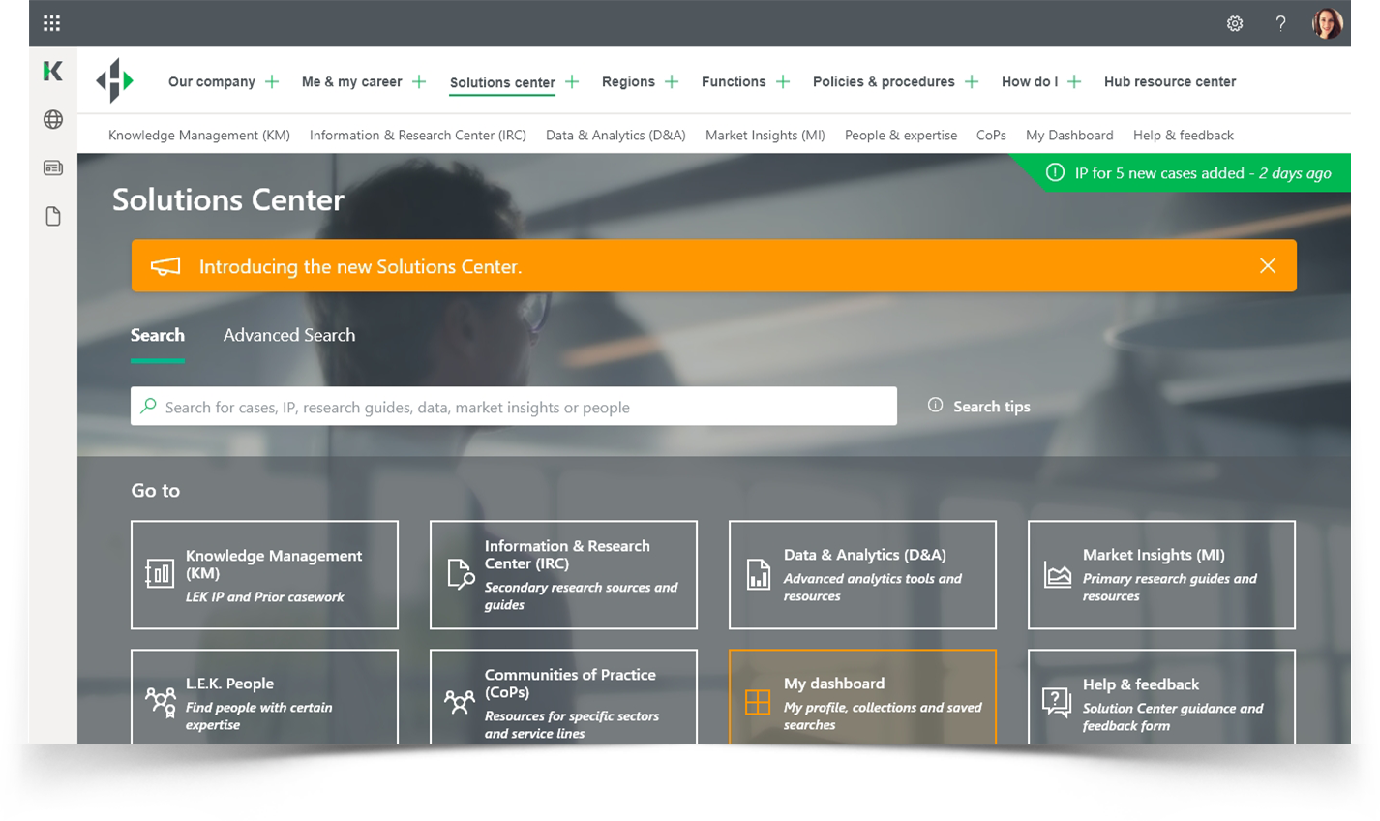Dismiss the new Solutions Center banner

[1268, 264]
